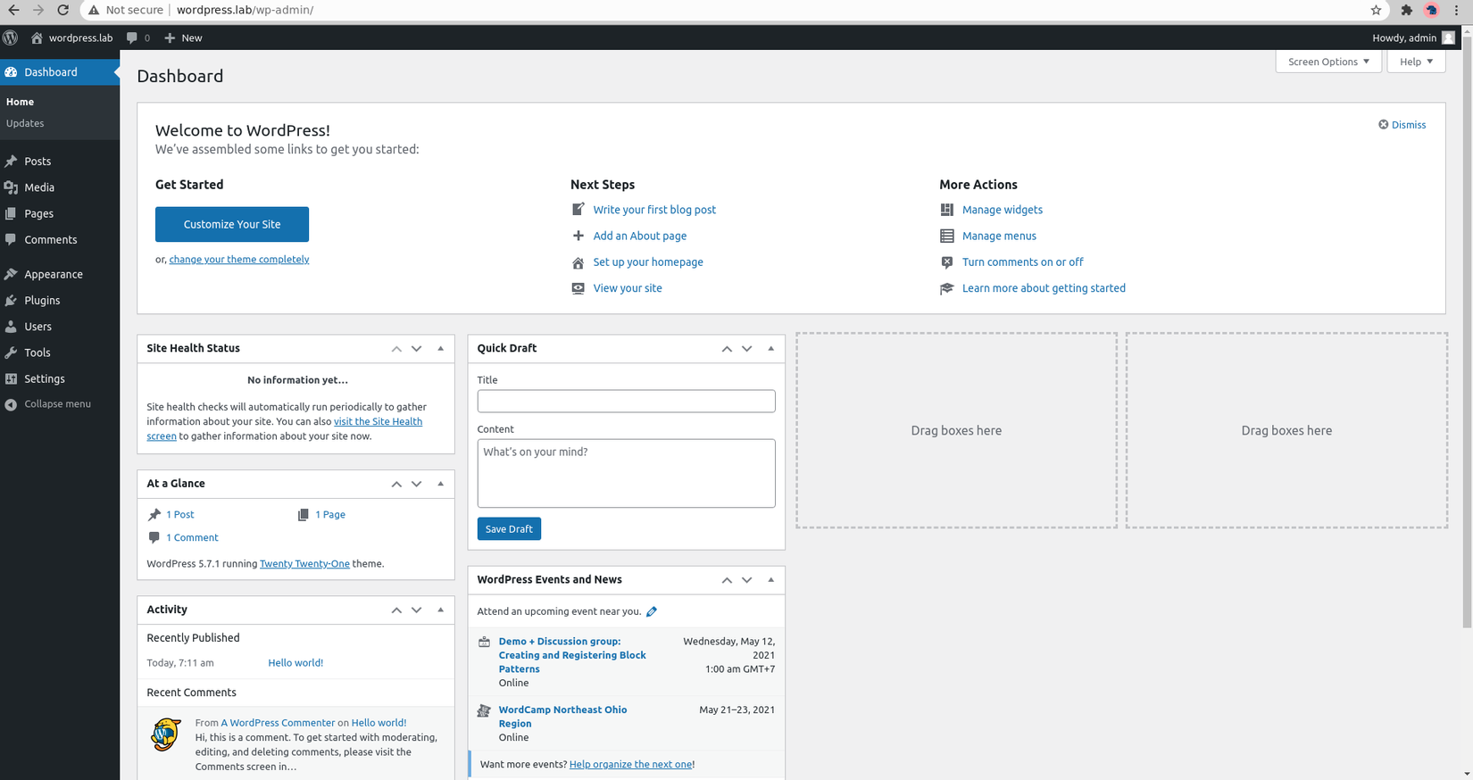1473x780 pixels.
Task: Bookmark this page with the star icon
Action: click(1376, 10)
